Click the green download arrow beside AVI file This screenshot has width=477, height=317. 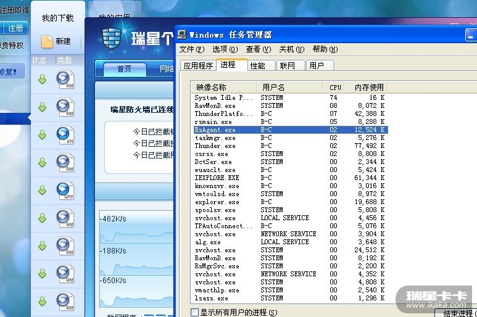pos(43,135)
